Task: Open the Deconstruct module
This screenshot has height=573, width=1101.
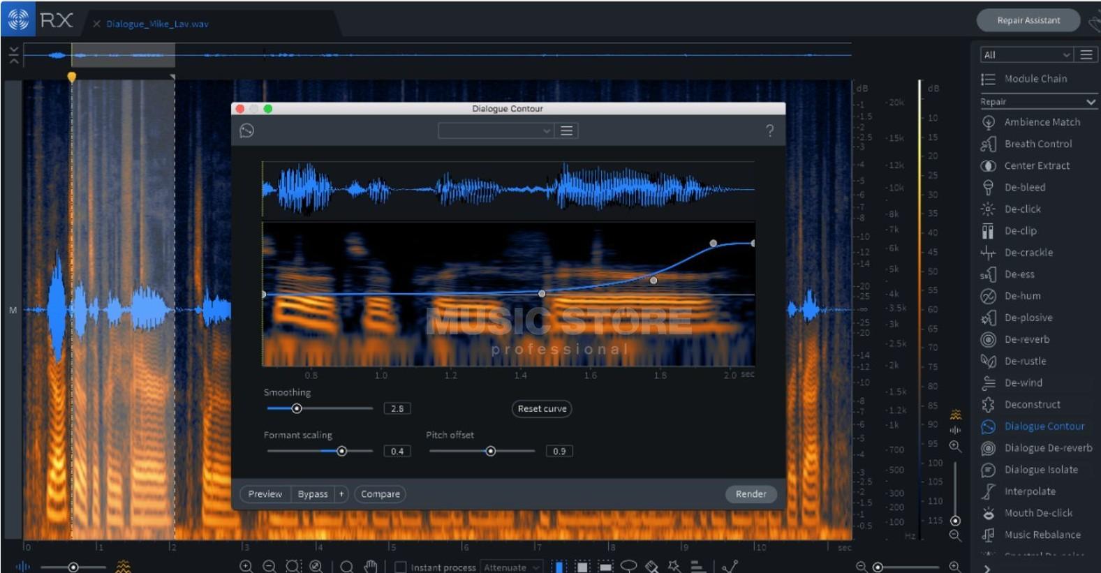Action: (x=1021, y=404)
